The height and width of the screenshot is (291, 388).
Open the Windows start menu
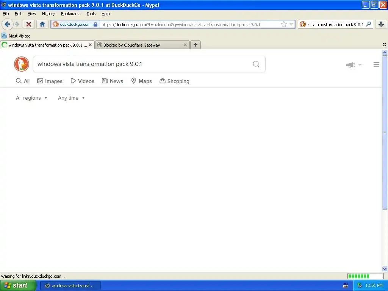point(18,285)
